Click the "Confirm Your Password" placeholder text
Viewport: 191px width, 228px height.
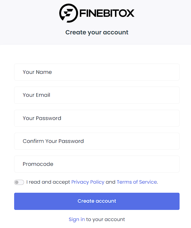pos(53,141)
